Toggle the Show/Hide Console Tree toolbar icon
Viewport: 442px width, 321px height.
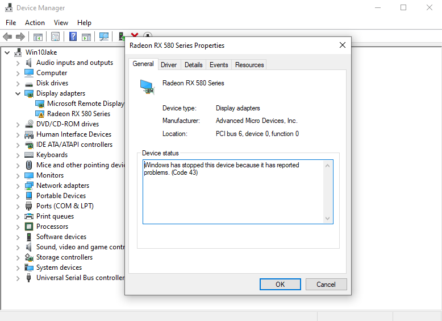tap(37, 36)
